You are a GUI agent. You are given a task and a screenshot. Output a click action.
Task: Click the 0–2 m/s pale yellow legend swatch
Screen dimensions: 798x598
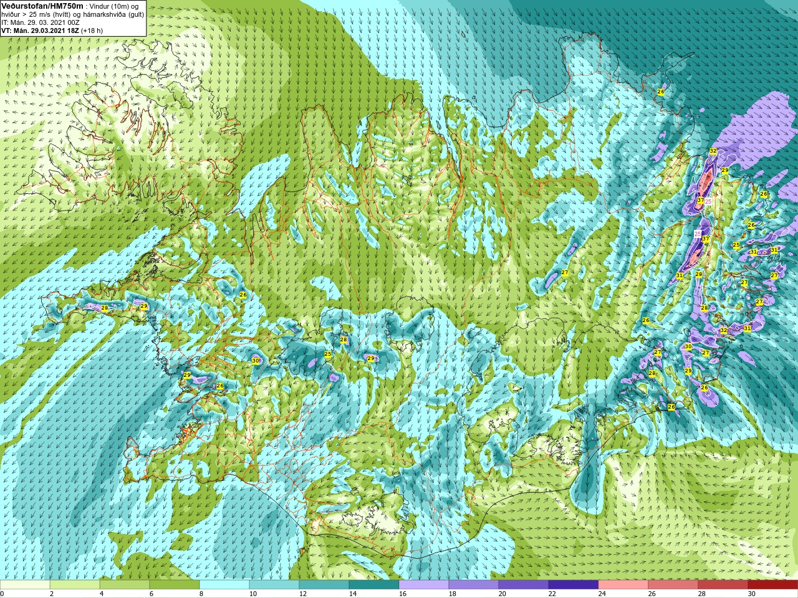(x=25, y=585)
